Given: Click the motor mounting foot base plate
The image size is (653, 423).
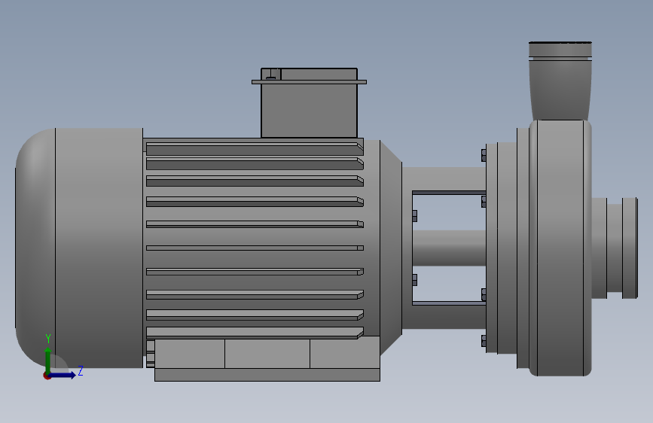Looking at the screenshot, I should [x=267, y=375].
